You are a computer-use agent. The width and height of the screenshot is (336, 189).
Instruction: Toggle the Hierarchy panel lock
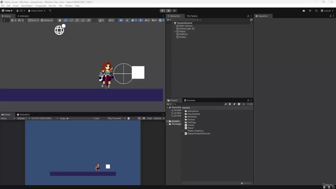[248, 16]
